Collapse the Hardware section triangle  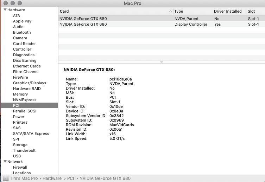(5, 10)
